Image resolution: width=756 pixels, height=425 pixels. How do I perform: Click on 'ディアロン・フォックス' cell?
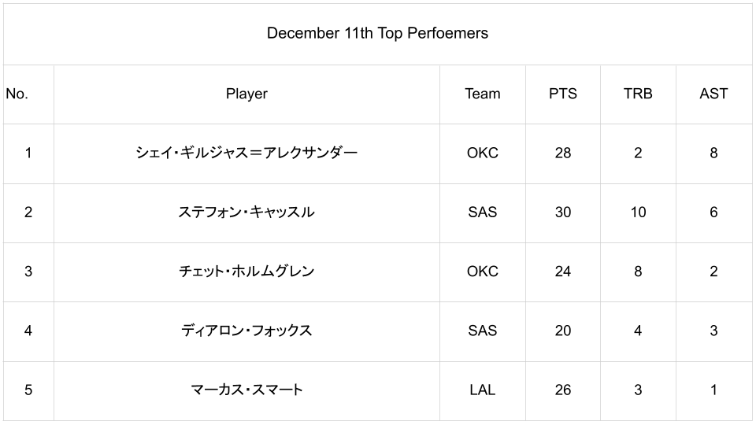click(x=246, y=331)
